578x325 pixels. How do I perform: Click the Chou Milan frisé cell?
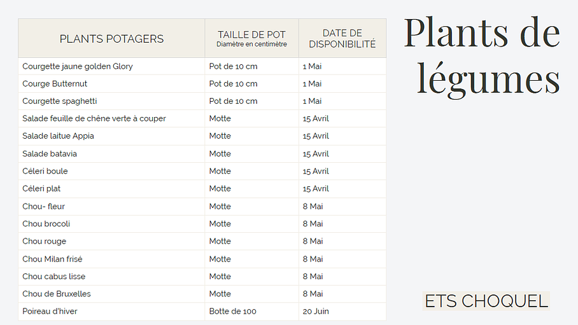coord(52,259)
